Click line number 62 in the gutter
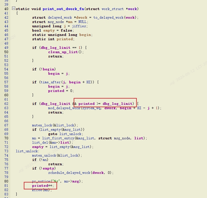207x198 pixels. tap(6, 104)
